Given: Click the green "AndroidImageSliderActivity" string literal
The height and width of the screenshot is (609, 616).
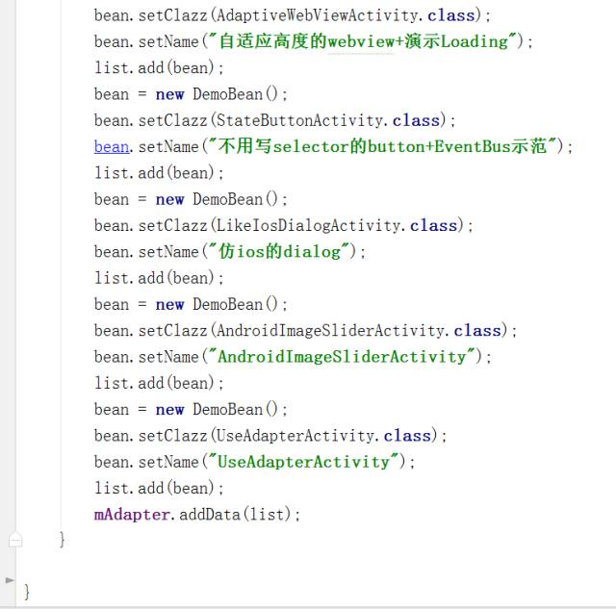Looking at the screenshot, I should (343, 357).
